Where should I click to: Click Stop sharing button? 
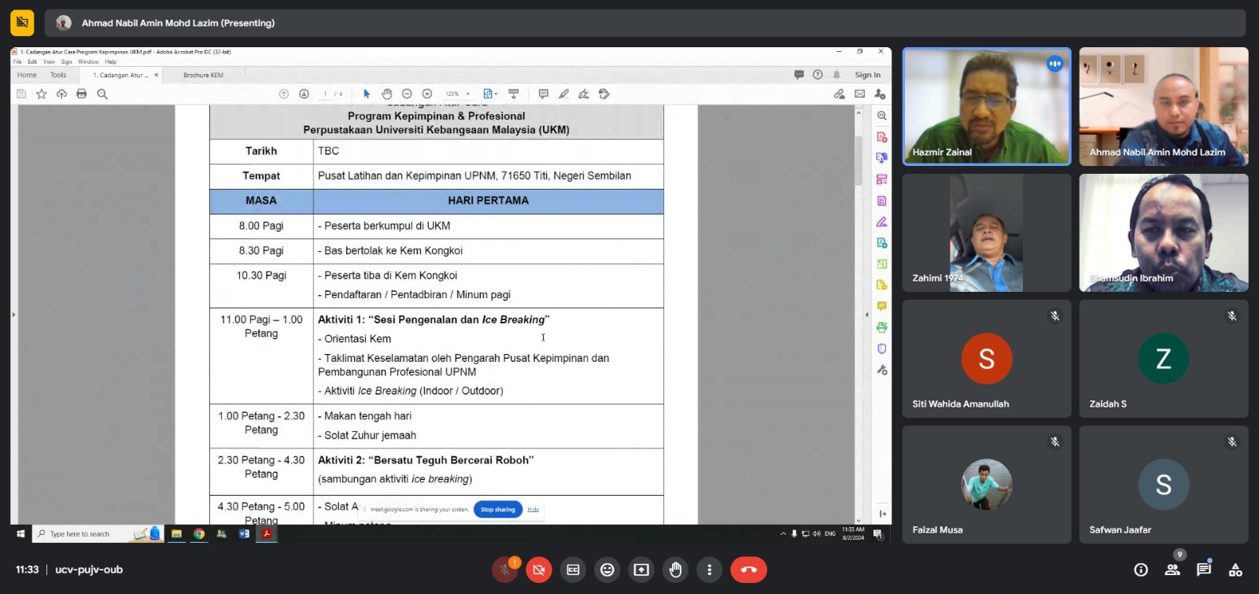pyautogui.click(x=498, y=509)
